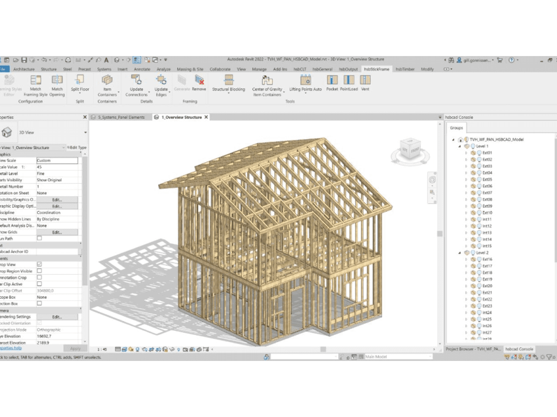Click Edit button for Show Grids
Viewport: 557px width, 417px height.
[57, 232]
